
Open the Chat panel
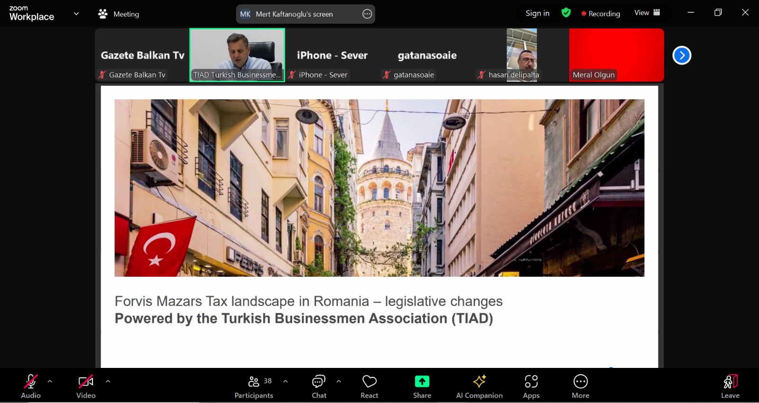pos(319,387)
